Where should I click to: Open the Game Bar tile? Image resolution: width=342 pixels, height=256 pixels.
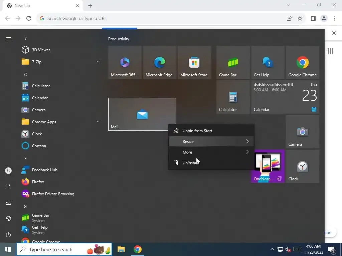click(233, 62)
